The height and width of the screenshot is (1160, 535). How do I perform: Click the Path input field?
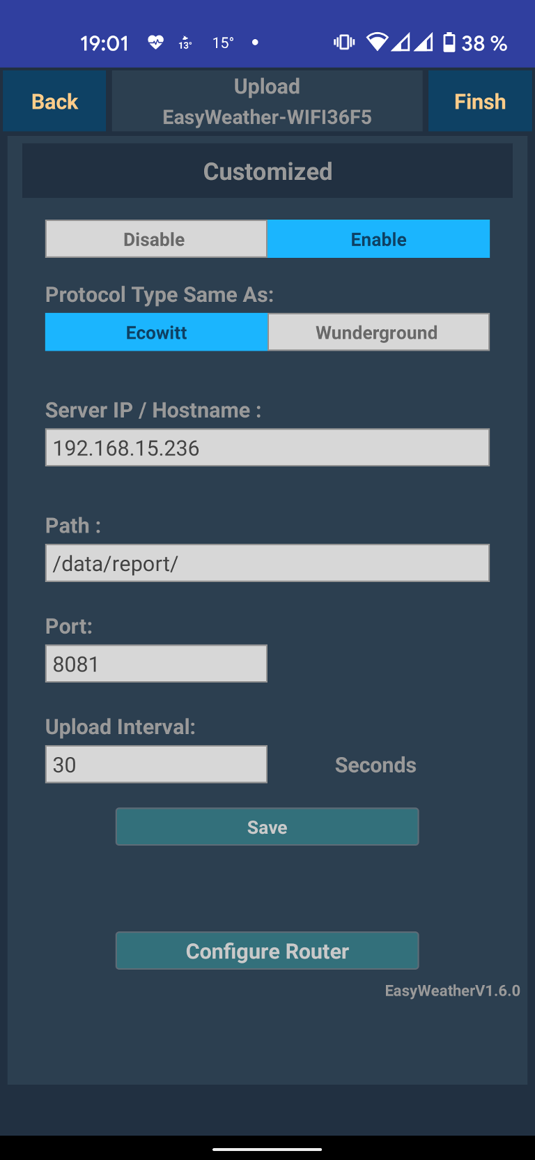267,563
